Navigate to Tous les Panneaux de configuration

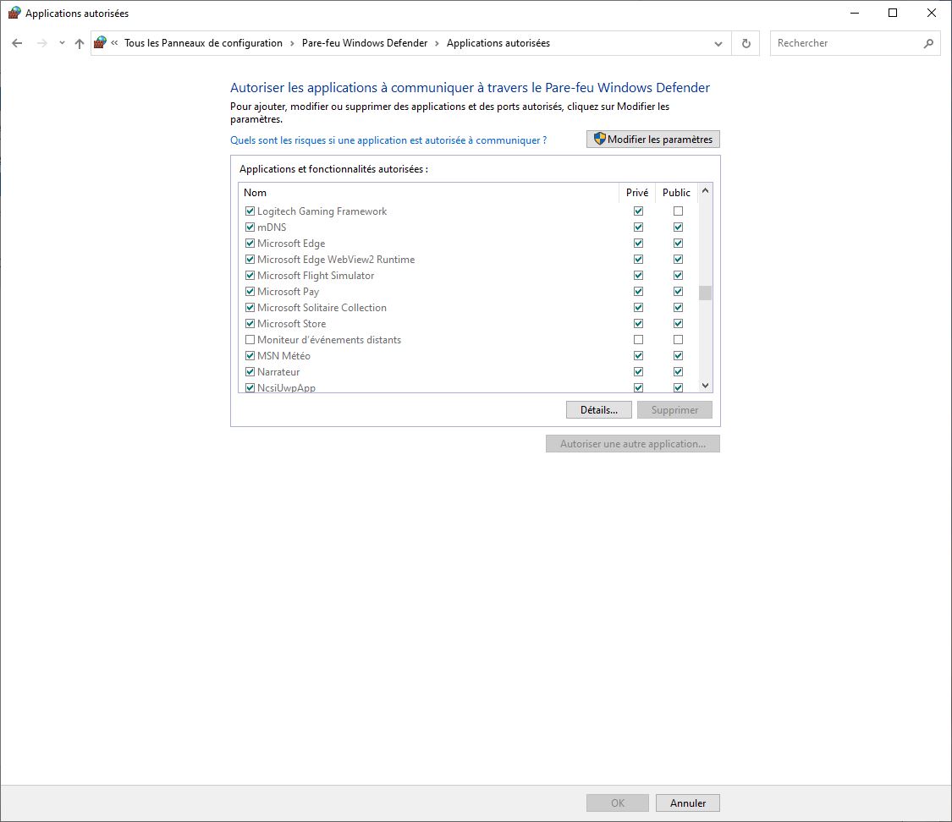tap(203, 43)
